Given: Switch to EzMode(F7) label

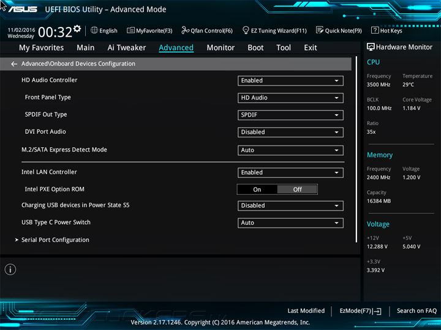Looking at the screenshot, I should 356,311.
